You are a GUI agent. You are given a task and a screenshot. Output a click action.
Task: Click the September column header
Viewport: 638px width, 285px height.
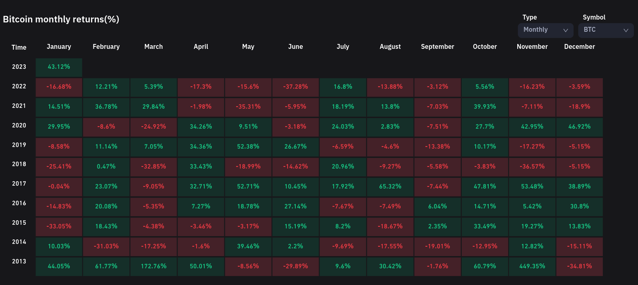point(437,47)
